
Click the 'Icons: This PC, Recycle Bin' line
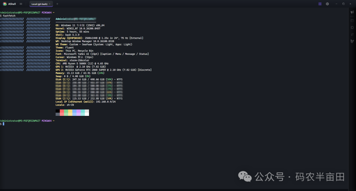click(74, 51)
